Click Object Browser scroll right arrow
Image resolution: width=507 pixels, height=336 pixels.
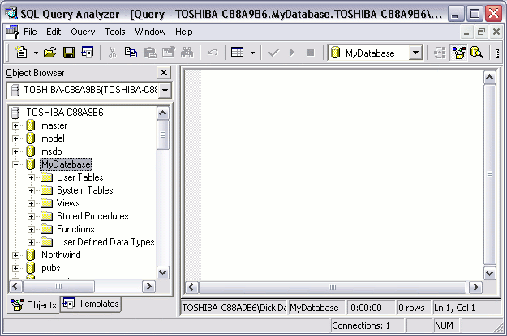148,287
